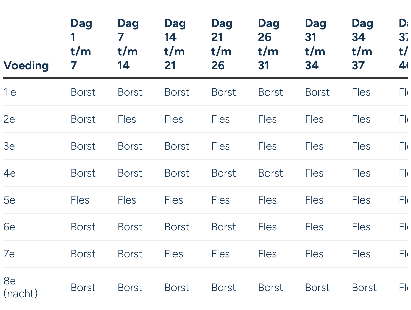Click Borst in row 4e, Dag 26 column

click(x=271, y=173)
